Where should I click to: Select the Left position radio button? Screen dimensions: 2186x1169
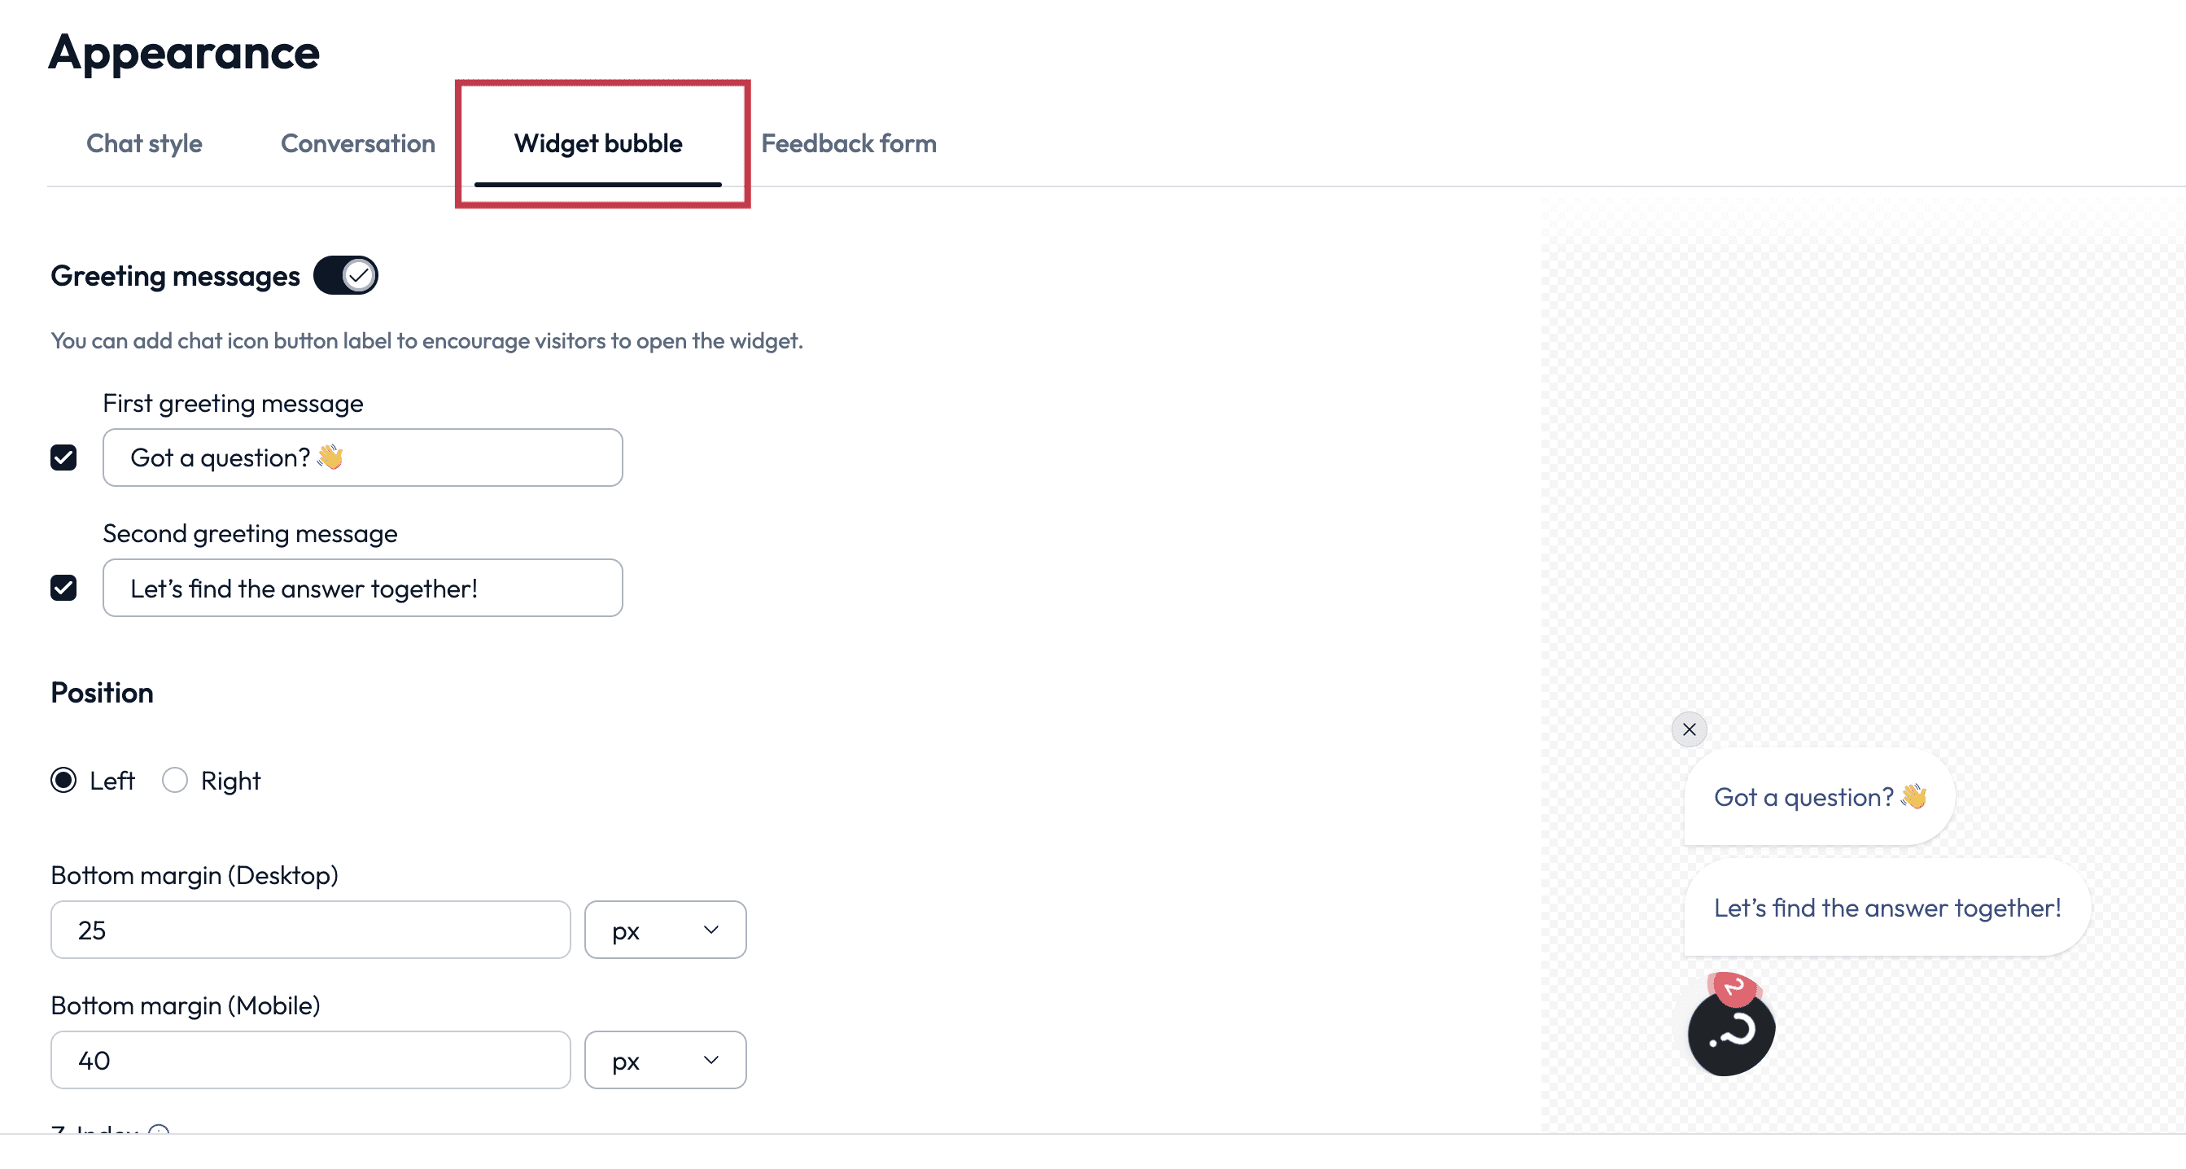[x=63, y=780]
